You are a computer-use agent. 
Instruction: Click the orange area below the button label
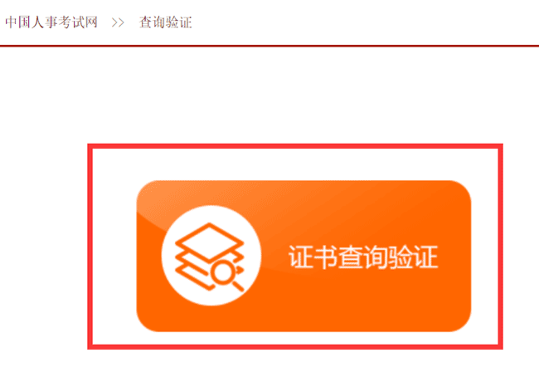tap(363, 300)
